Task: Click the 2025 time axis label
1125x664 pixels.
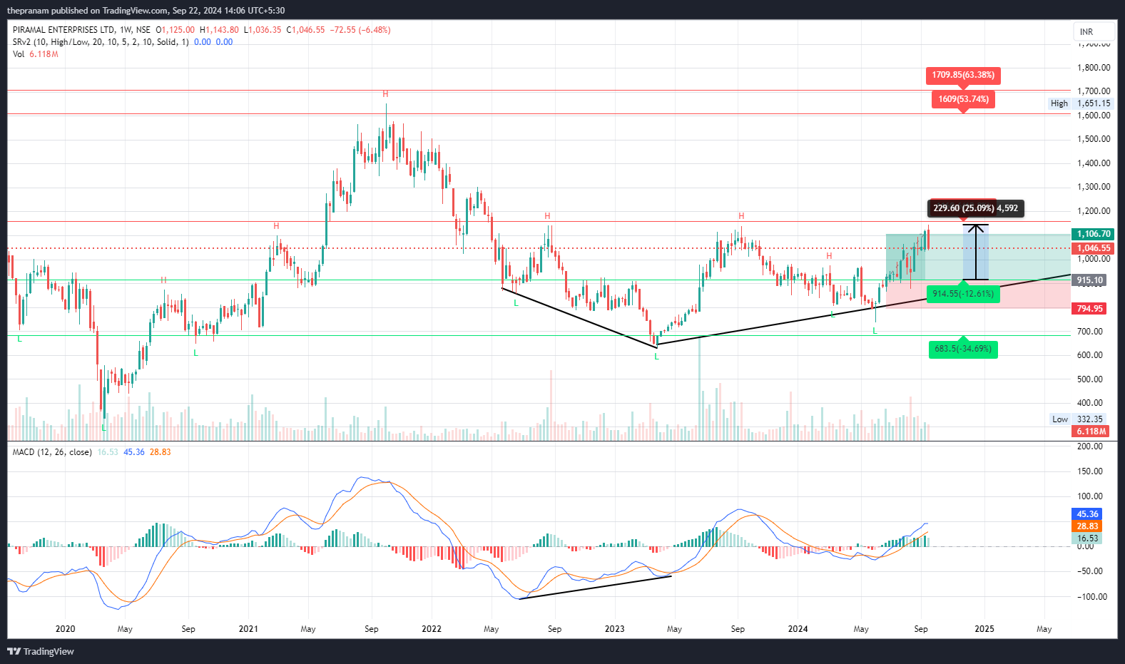Action: tap(984, 629)
